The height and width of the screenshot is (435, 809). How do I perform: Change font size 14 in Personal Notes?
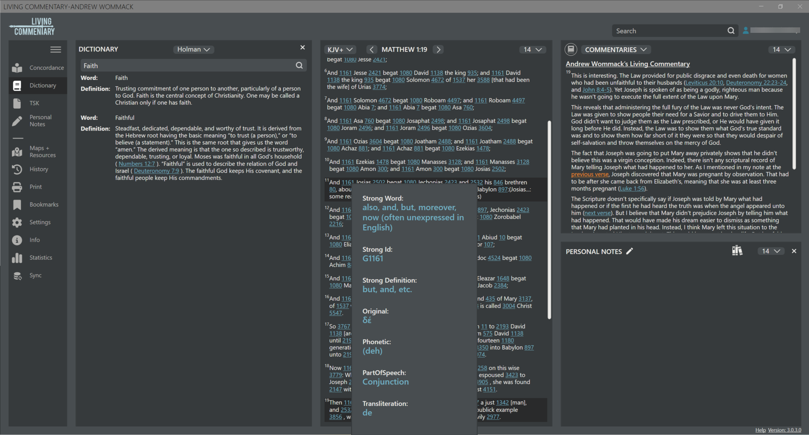tap(771, 251)
